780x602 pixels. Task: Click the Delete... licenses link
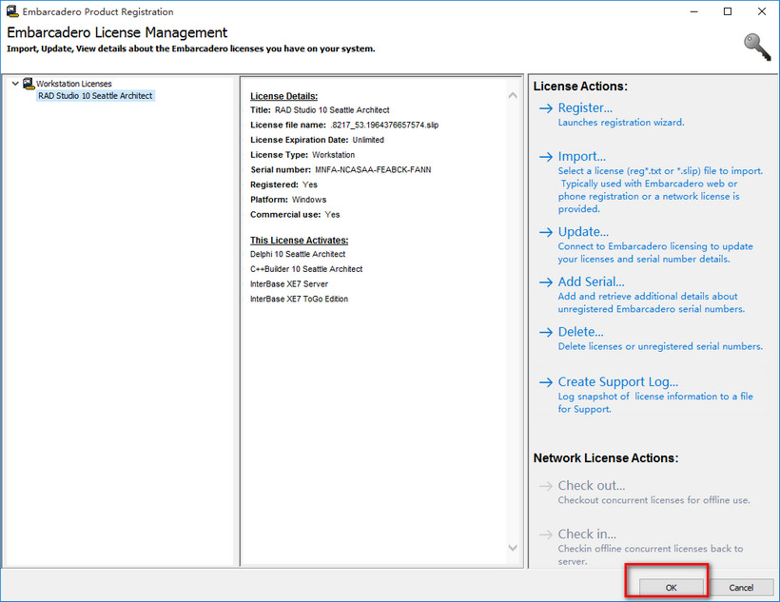(x=580, y=333)
